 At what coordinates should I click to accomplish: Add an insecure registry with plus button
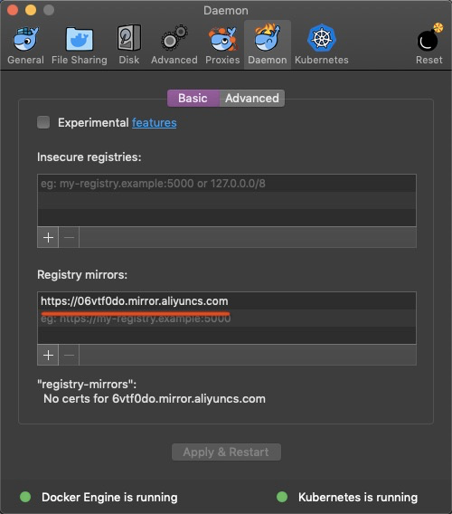[x=48, y=237]
